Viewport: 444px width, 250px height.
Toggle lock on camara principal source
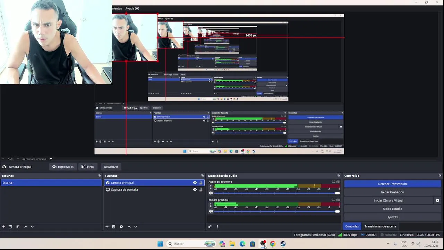200,183
